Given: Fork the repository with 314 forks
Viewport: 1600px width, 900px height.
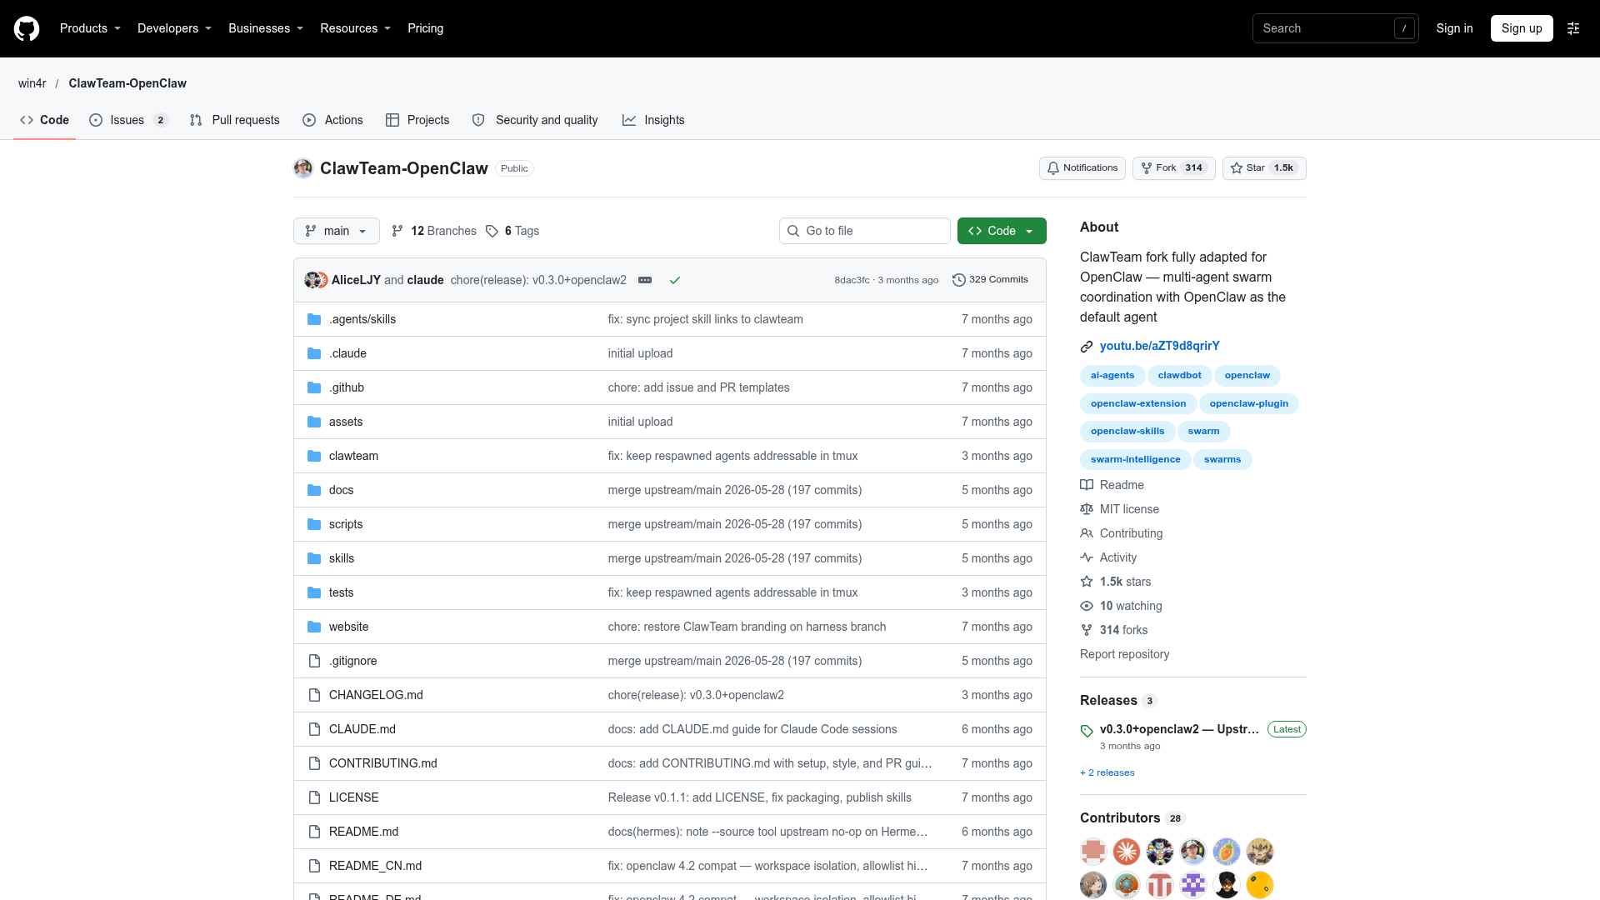Looking at the screenshot, I should 1173,168.
